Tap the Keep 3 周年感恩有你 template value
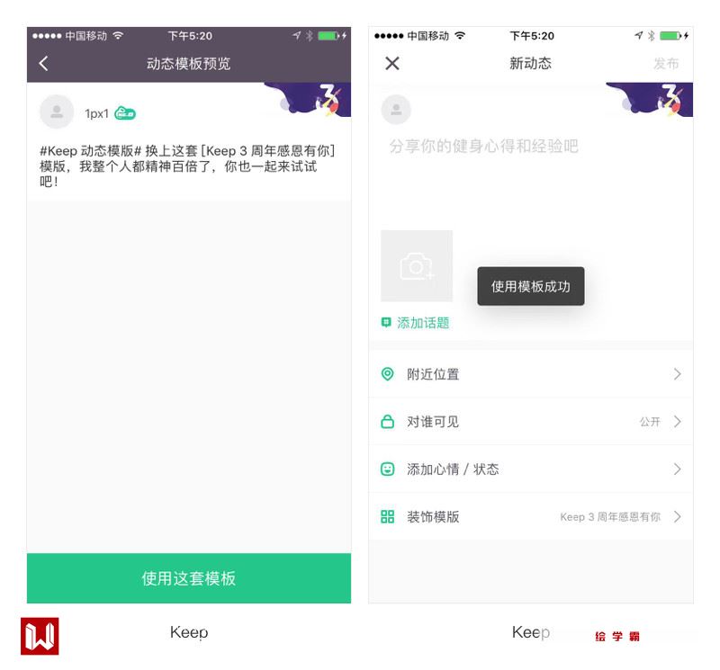This screenshot has height=670, width=720. pos(610,517)
